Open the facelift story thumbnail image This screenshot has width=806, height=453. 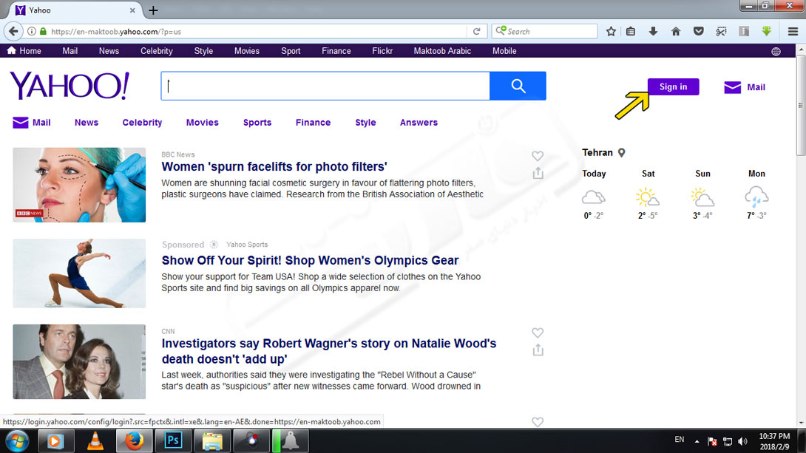click(79, 185)
